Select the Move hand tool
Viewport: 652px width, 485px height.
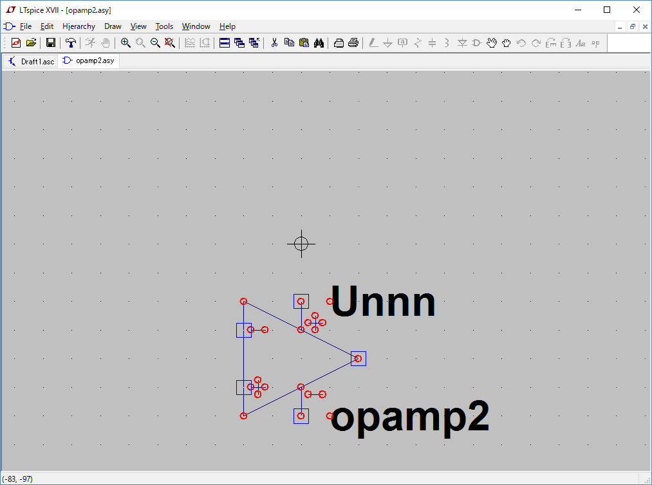pyautogui.click(x=492, y=43)
